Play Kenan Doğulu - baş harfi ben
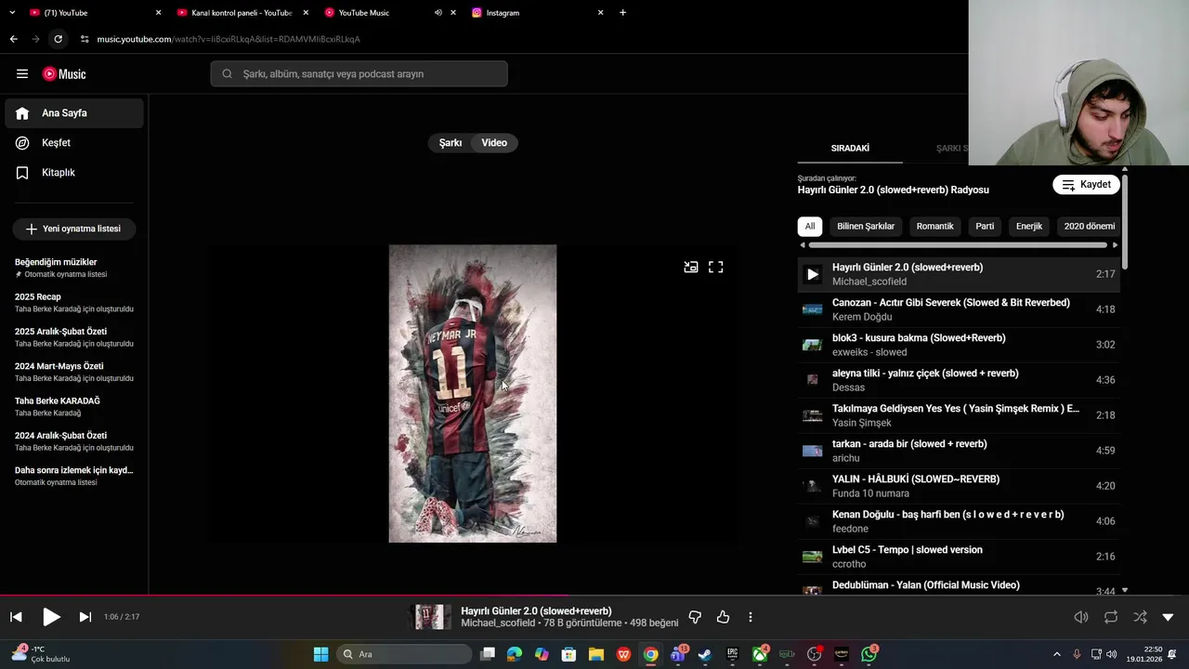The height and width of the screenshot is (669, 1189). [959, 521]
